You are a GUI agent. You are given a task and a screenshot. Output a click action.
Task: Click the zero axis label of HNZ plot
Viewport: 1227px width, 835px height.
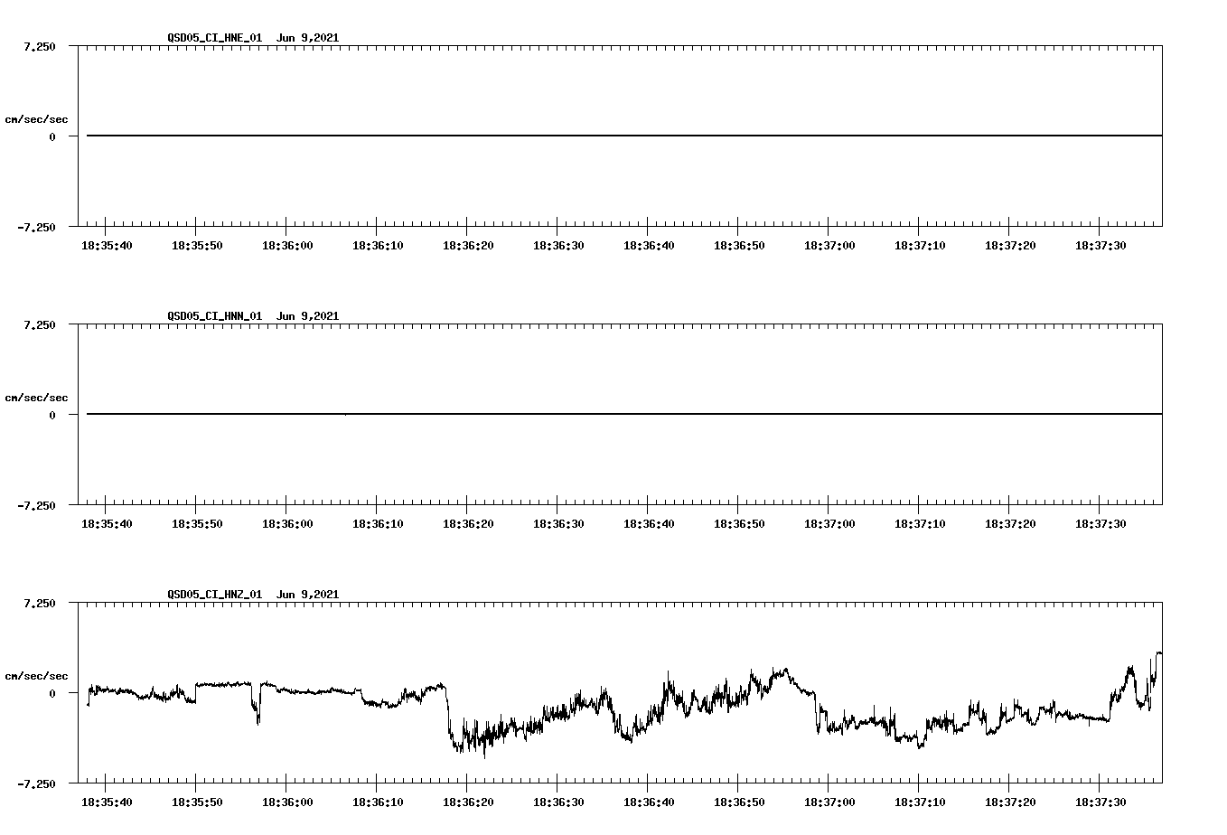click(52, 694)
